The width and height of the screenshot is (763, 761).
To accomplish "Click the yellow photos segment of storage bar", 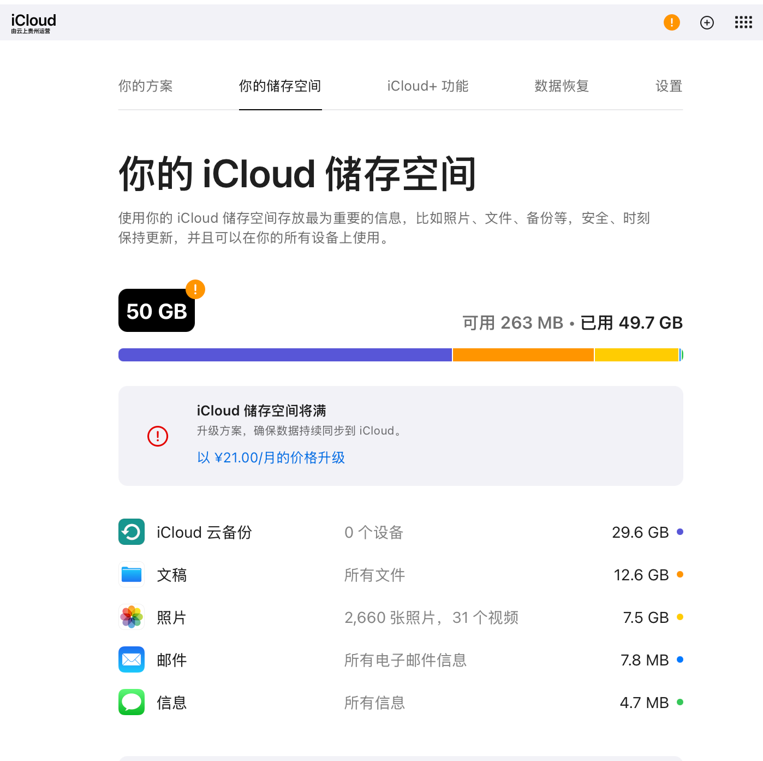I will [x=636, y=355].
